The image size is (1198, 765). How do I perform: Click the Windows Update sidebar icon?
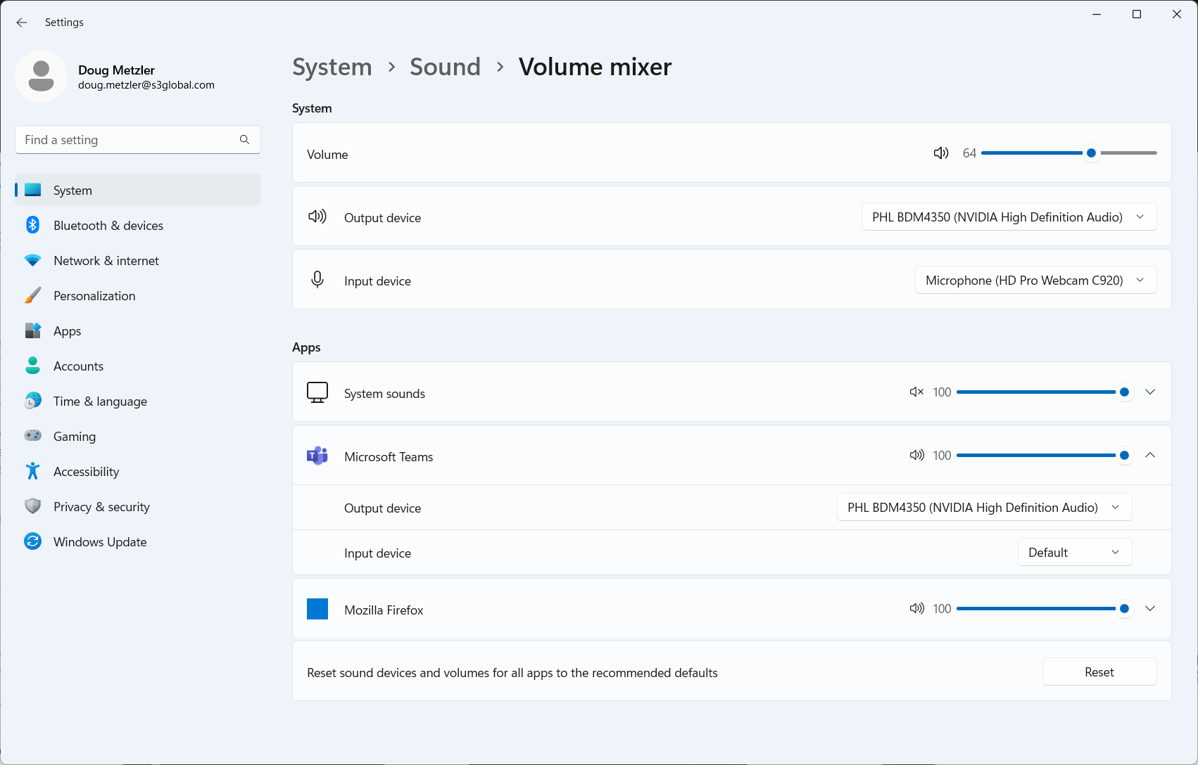click(x=32, y=541)
